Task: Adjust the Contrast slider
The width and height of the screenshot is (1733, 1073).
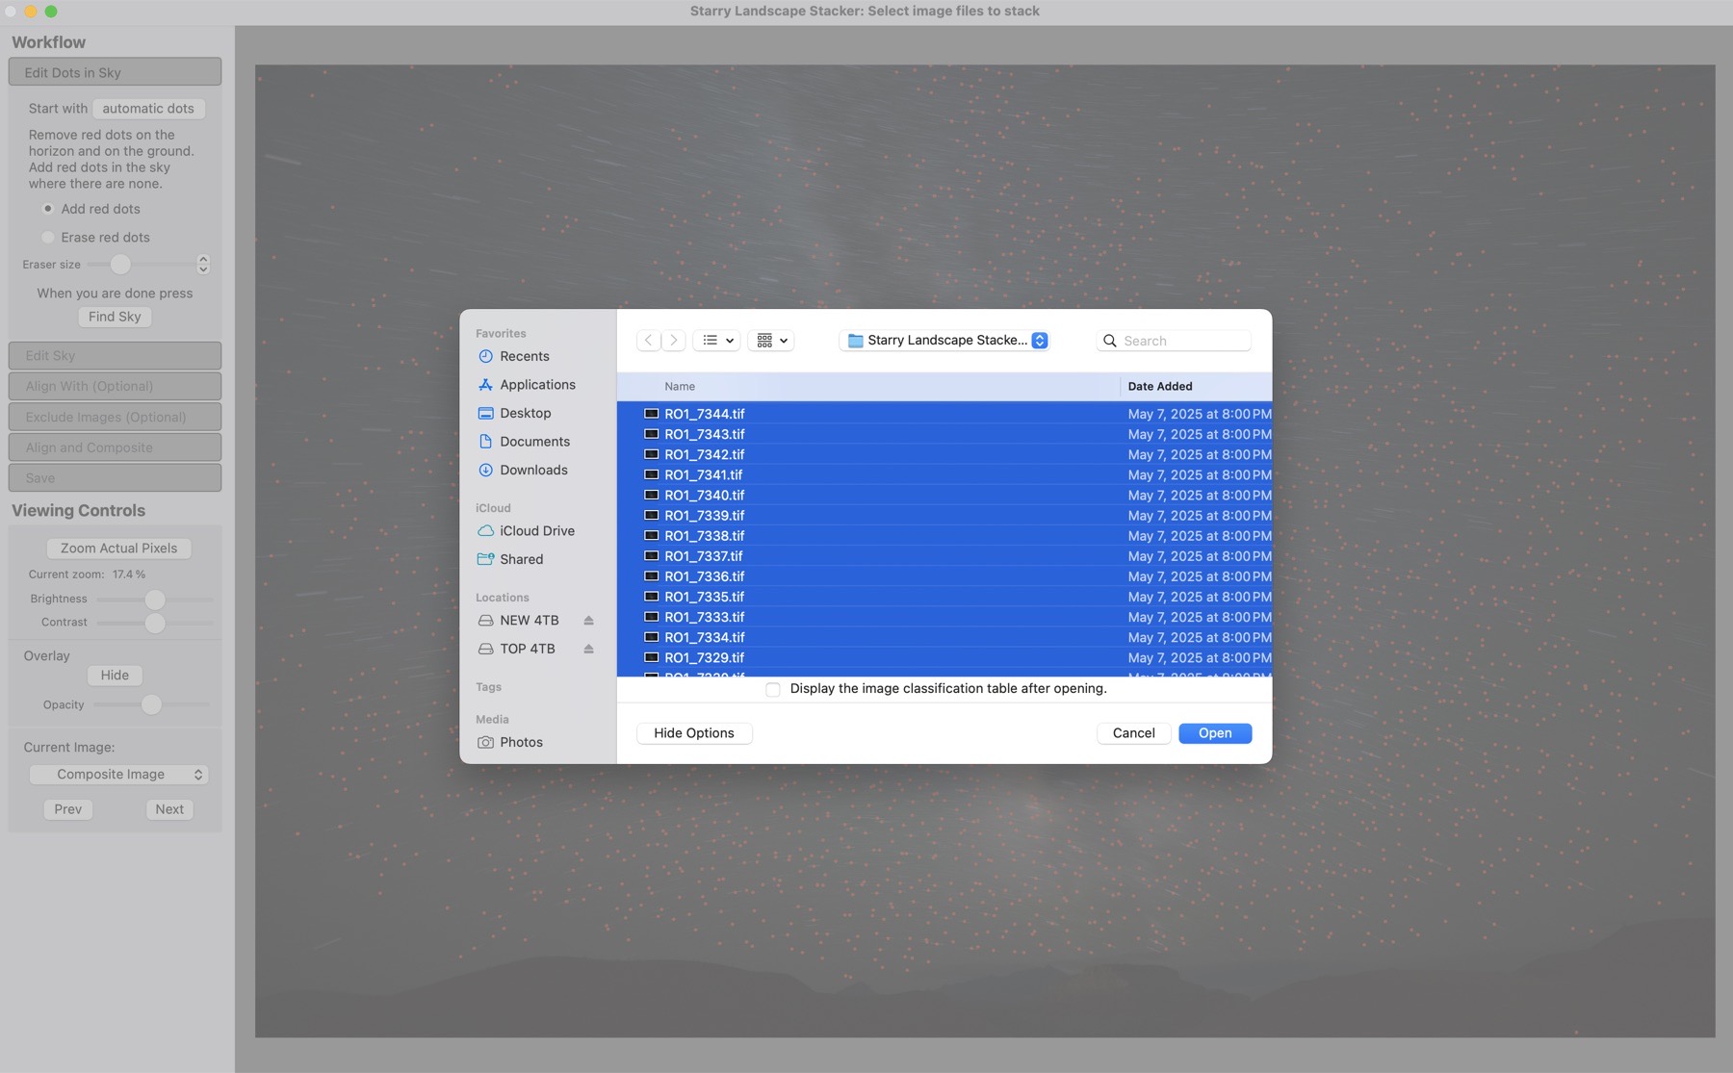Action: point(154,623)
